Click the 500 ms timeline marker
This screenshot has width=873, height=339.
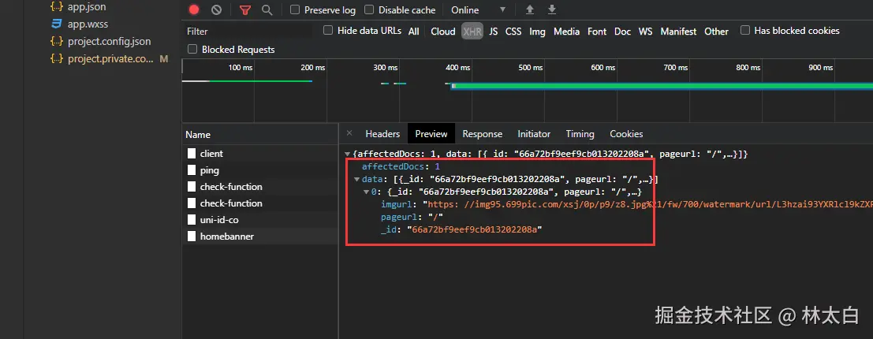click(x=530, y=67)
